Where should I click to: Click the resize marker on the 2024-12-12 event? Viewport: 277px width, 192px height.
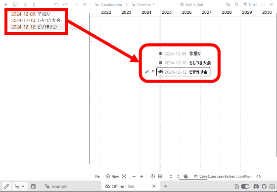coord(161,72)
